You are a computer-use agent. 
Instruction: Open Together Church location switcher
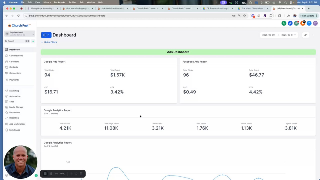click(19, 33)
